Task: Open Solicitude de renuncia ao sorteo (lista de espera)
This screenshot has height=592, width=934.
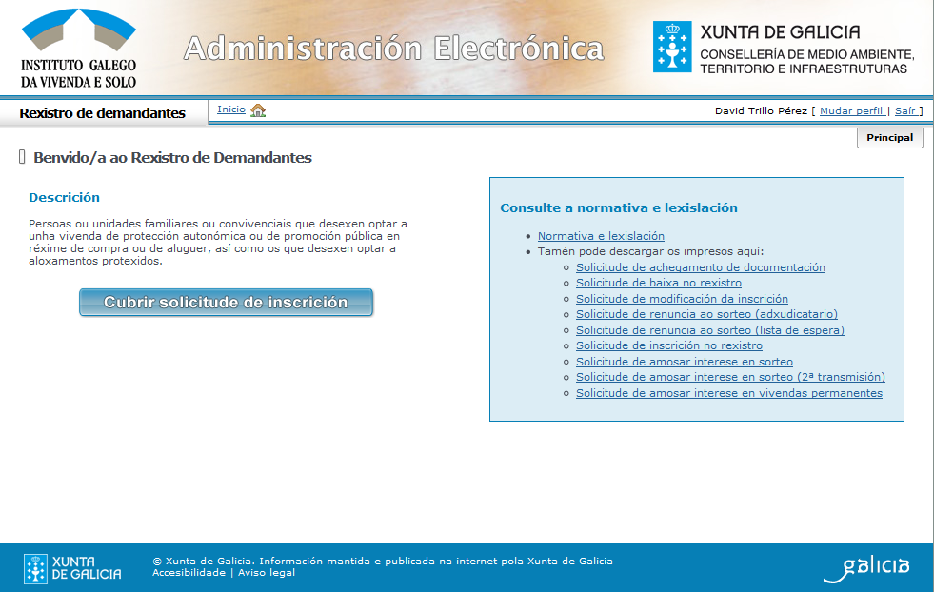Action: pos(710,330)
